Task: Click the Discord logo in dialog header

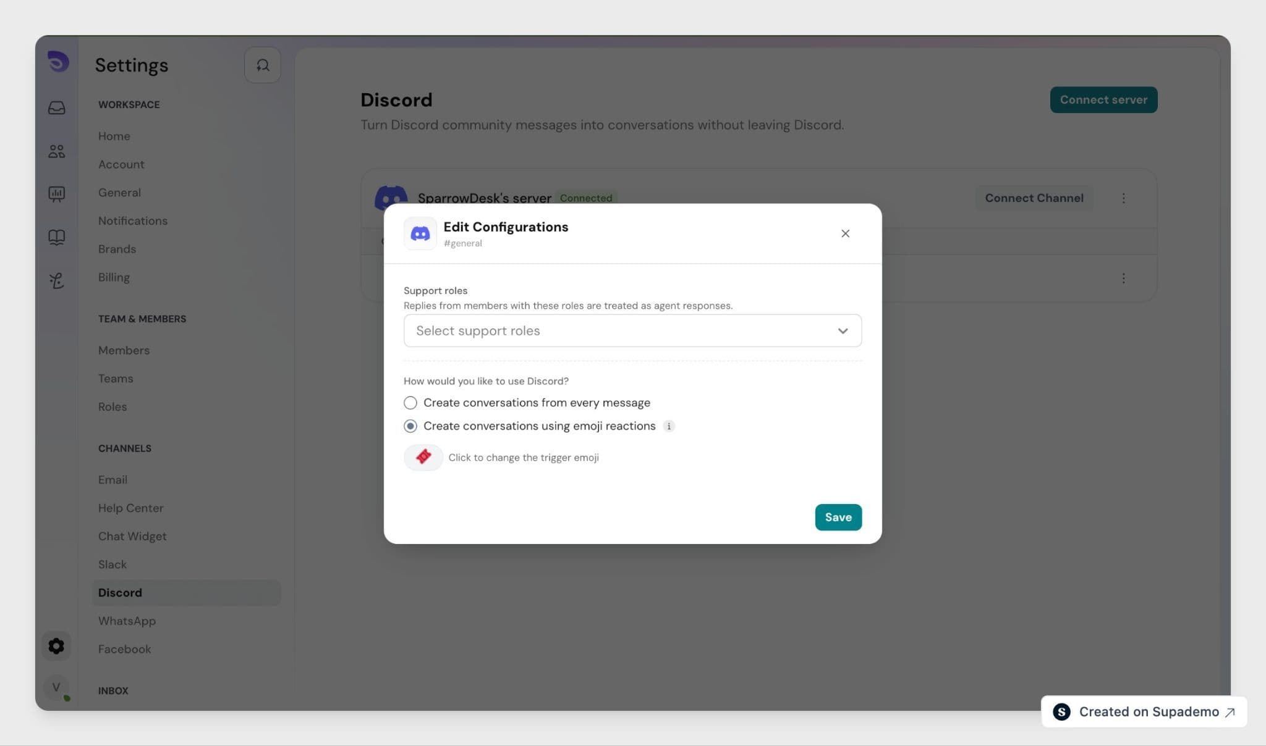Action: (420, 233)
